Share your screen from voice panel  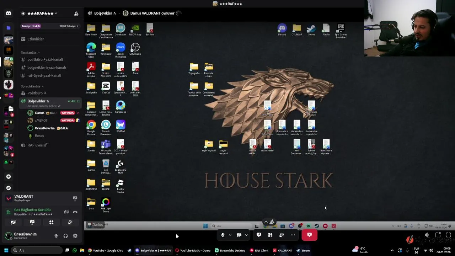tap(32, 222)
